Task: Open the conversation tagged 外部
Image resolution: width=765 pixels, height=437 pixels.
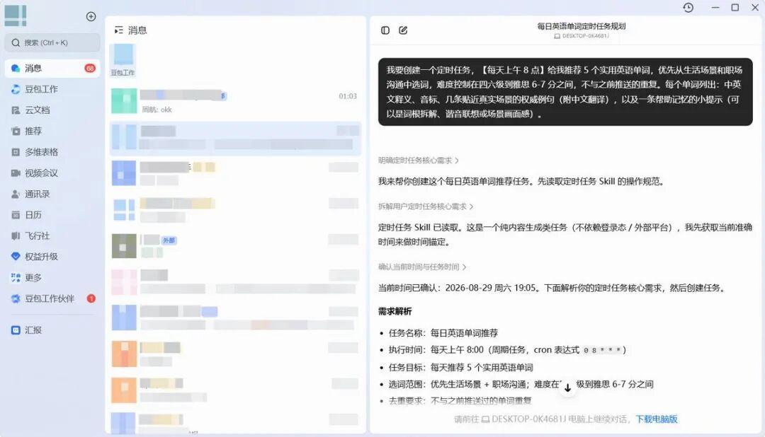Action: 235,245
